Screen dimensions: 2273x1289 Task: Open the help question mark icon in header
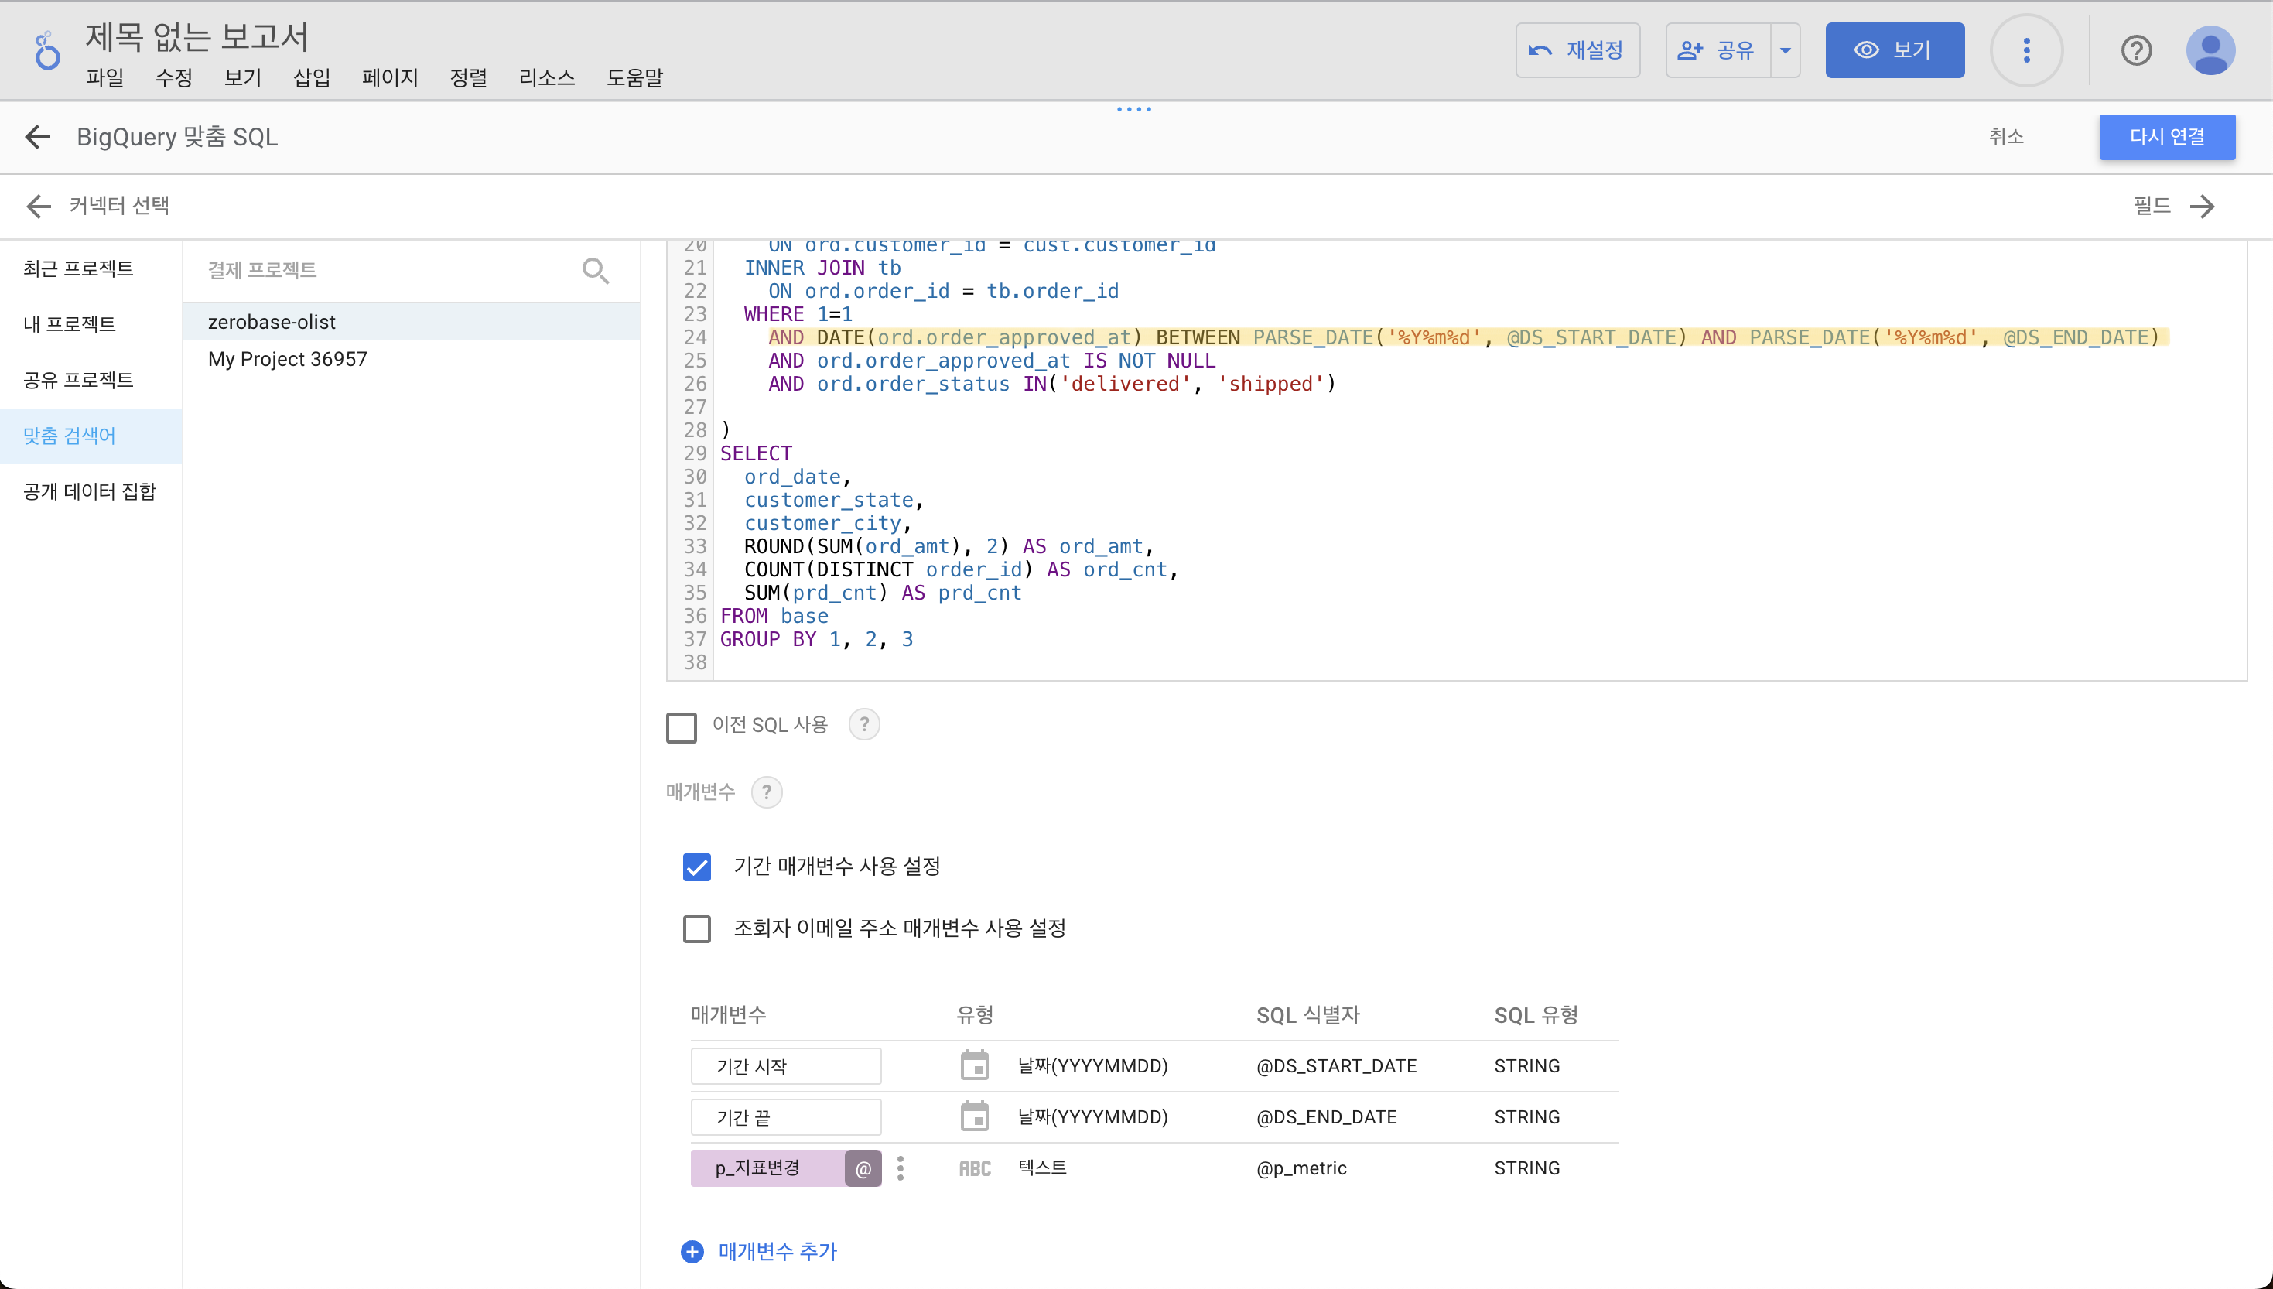pyautogui.click(x=2136, y=50)
